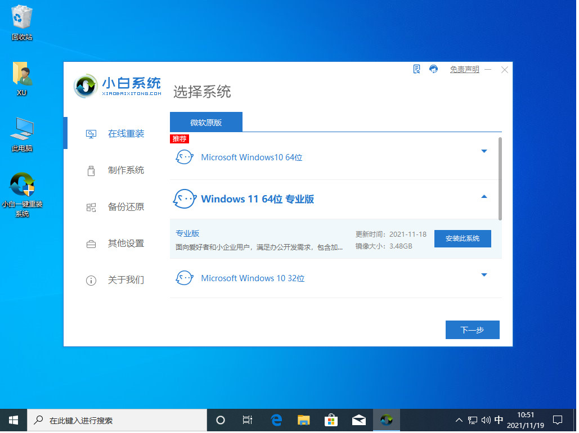Select the 在线重装 sidebar item
This screenshot has height=433, width=579.
pyautogui.click(x=125, y=134)
